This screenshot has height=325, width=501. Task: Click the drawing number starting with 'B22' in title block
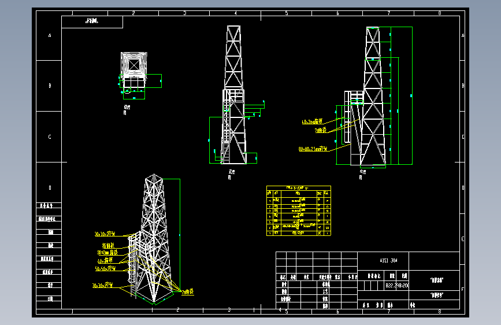pos(397,285)
